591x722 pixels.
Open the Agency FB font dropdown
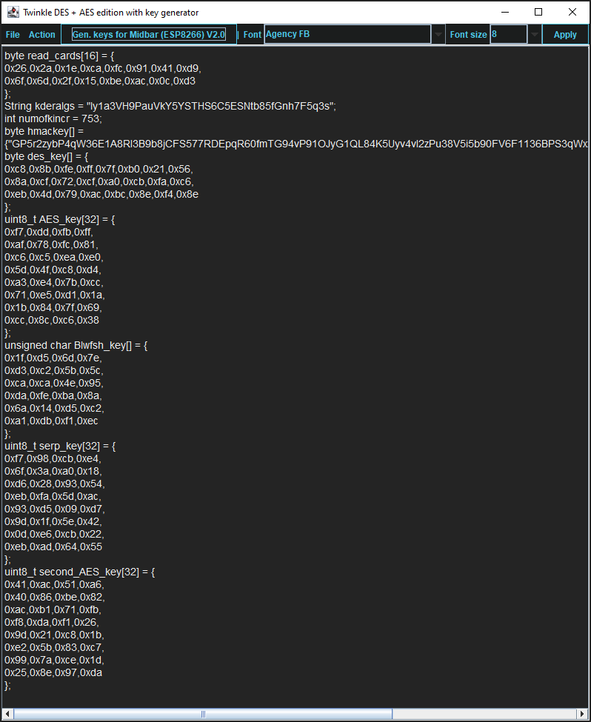pyautogui.click(x=438, y=33)
